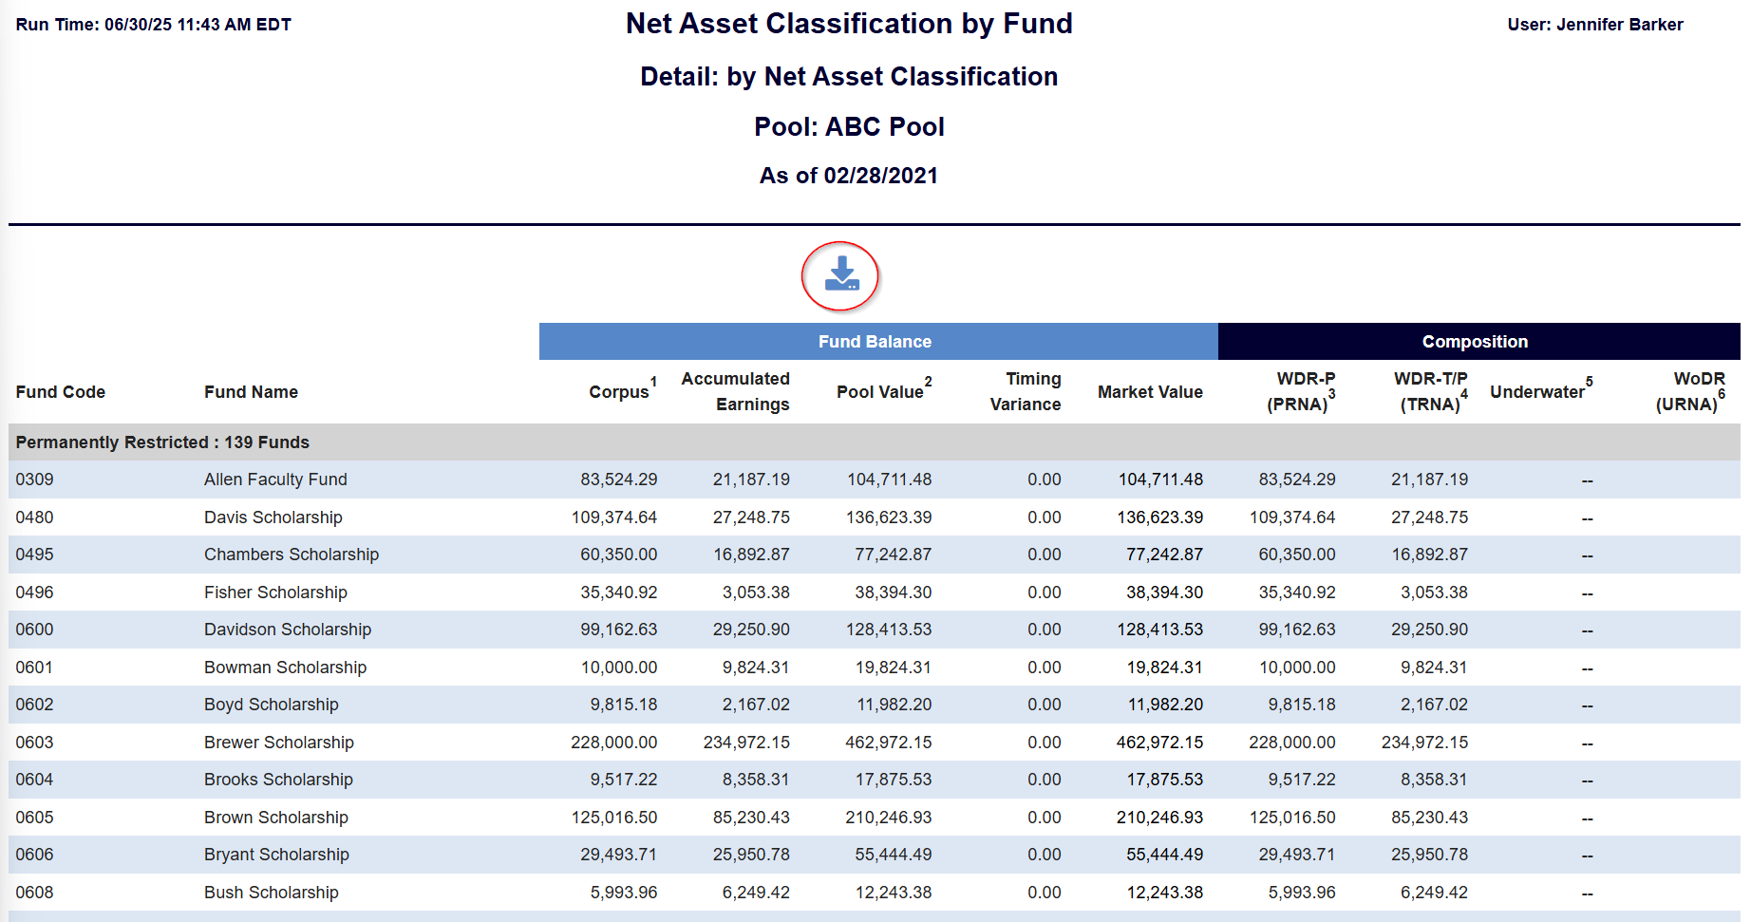Screen dimensions: 1751x922
Task: Click the Composition header band
Action: 1478,342
